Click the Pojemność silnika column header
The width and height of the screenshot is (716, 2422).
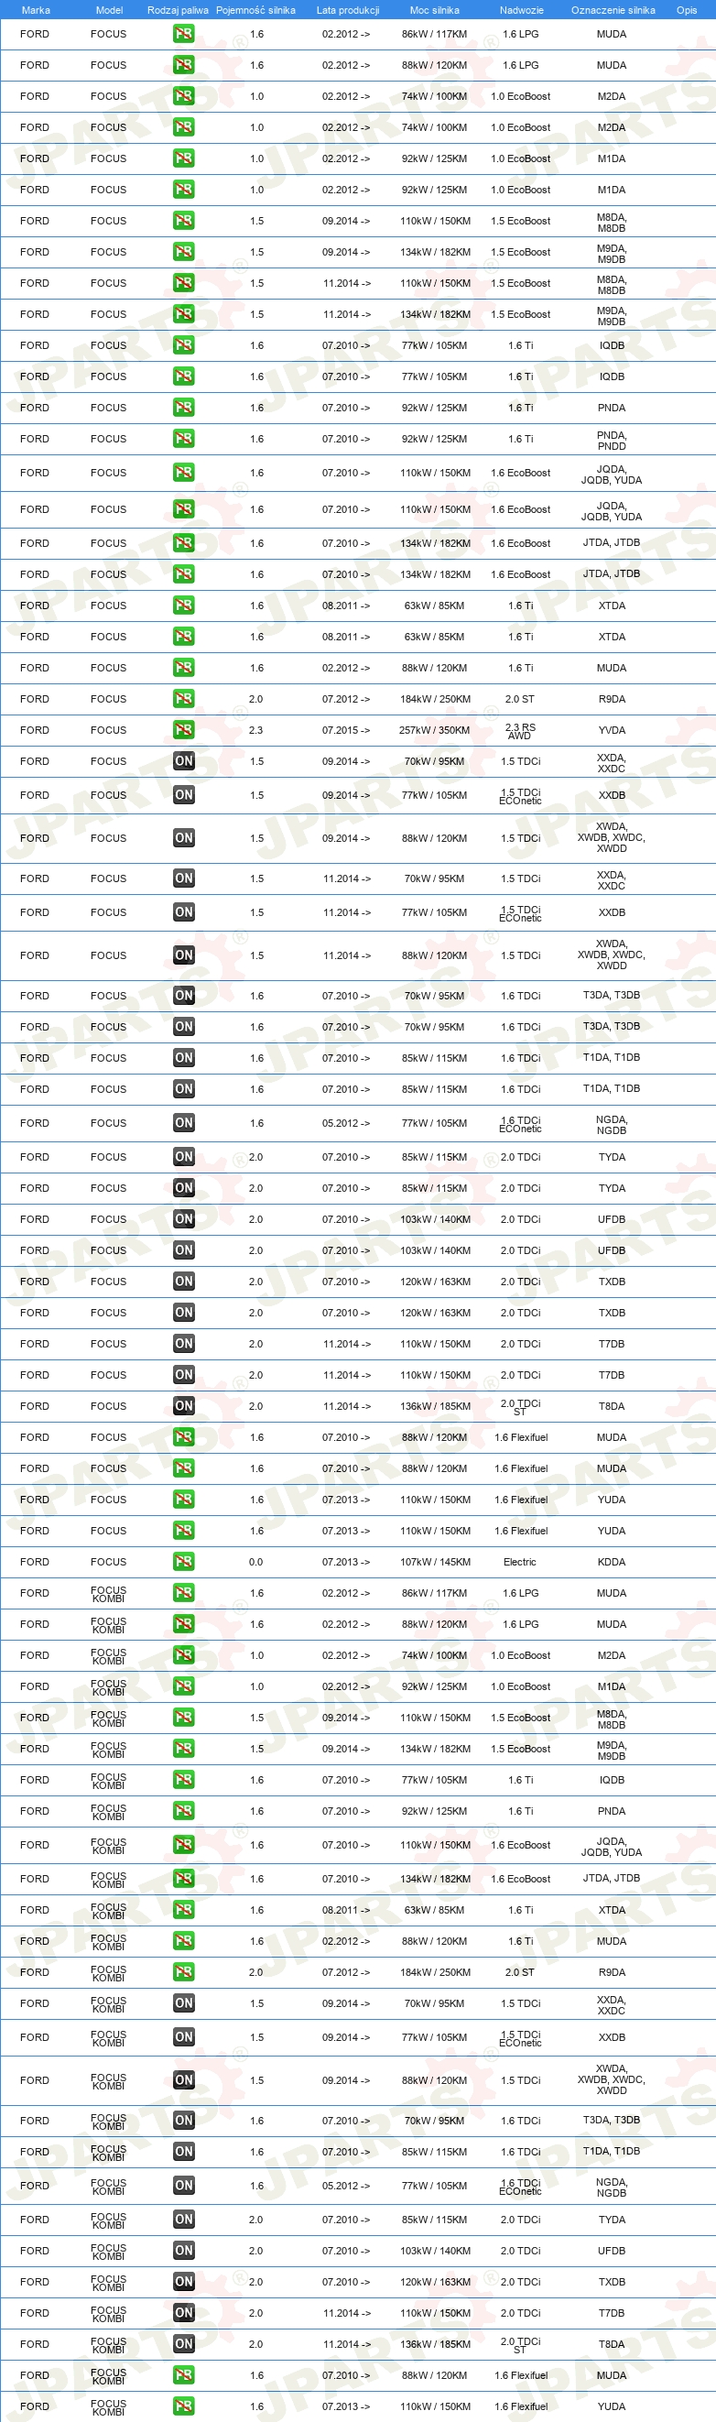coord(255,10)
